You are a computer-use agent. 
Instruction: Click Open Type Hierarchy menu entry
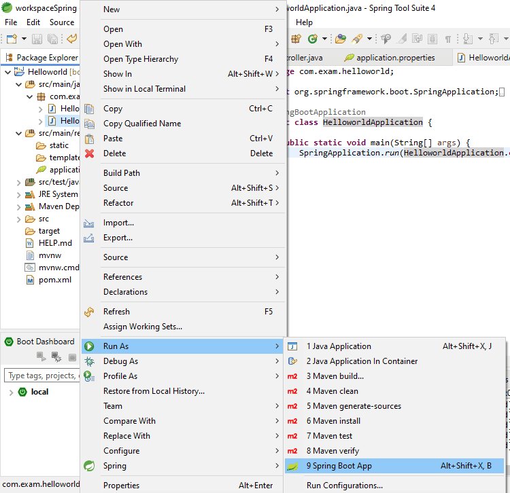(183, 59)
